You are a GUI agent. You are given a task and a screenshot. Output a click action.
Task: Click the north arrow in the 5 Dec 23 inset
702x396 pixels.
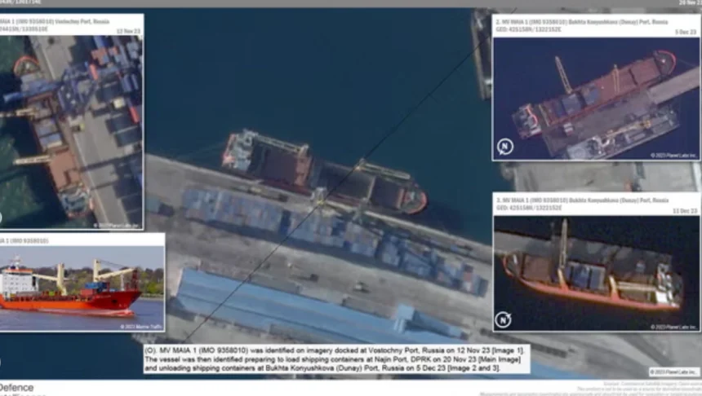tap(505, 147)
